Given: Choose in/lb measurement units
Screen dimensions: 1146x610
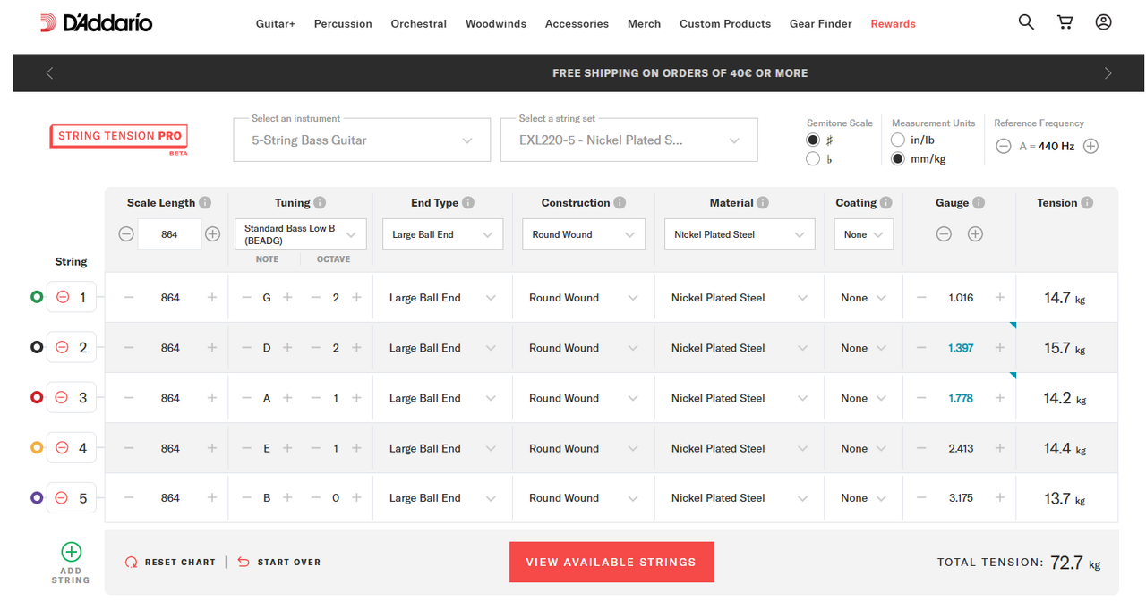Looking at the screenshot, I should coord(898,140).
